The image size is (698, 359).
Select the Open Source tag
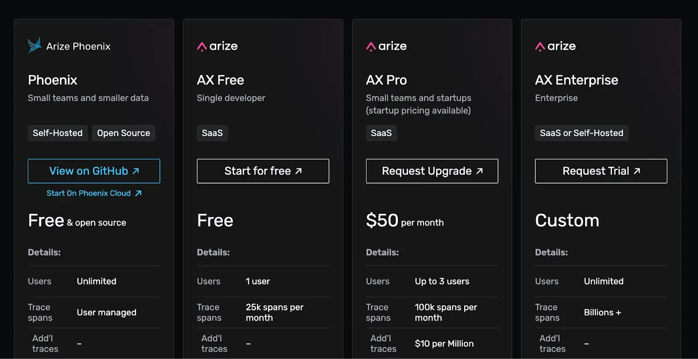click(123, 133)
